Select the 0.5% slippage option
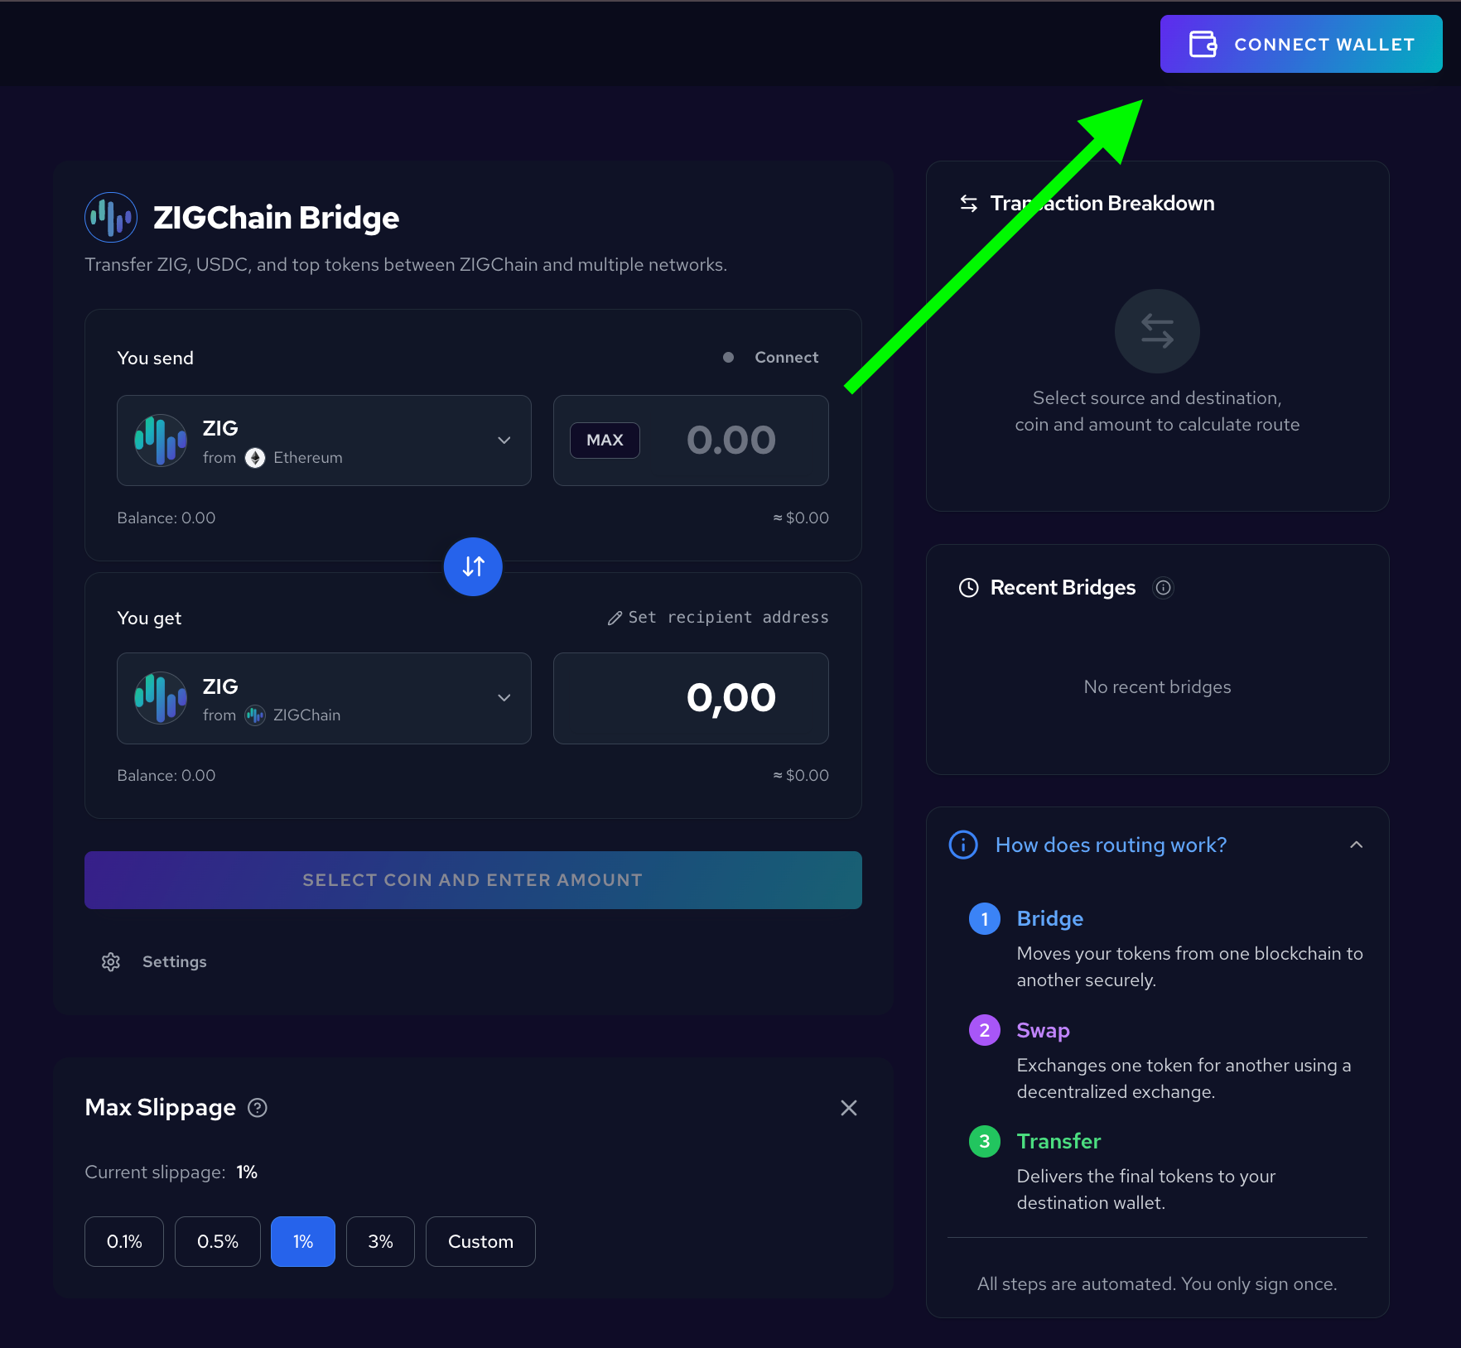Viewport: 1461px width, 1348px height. coord(217,1241)
